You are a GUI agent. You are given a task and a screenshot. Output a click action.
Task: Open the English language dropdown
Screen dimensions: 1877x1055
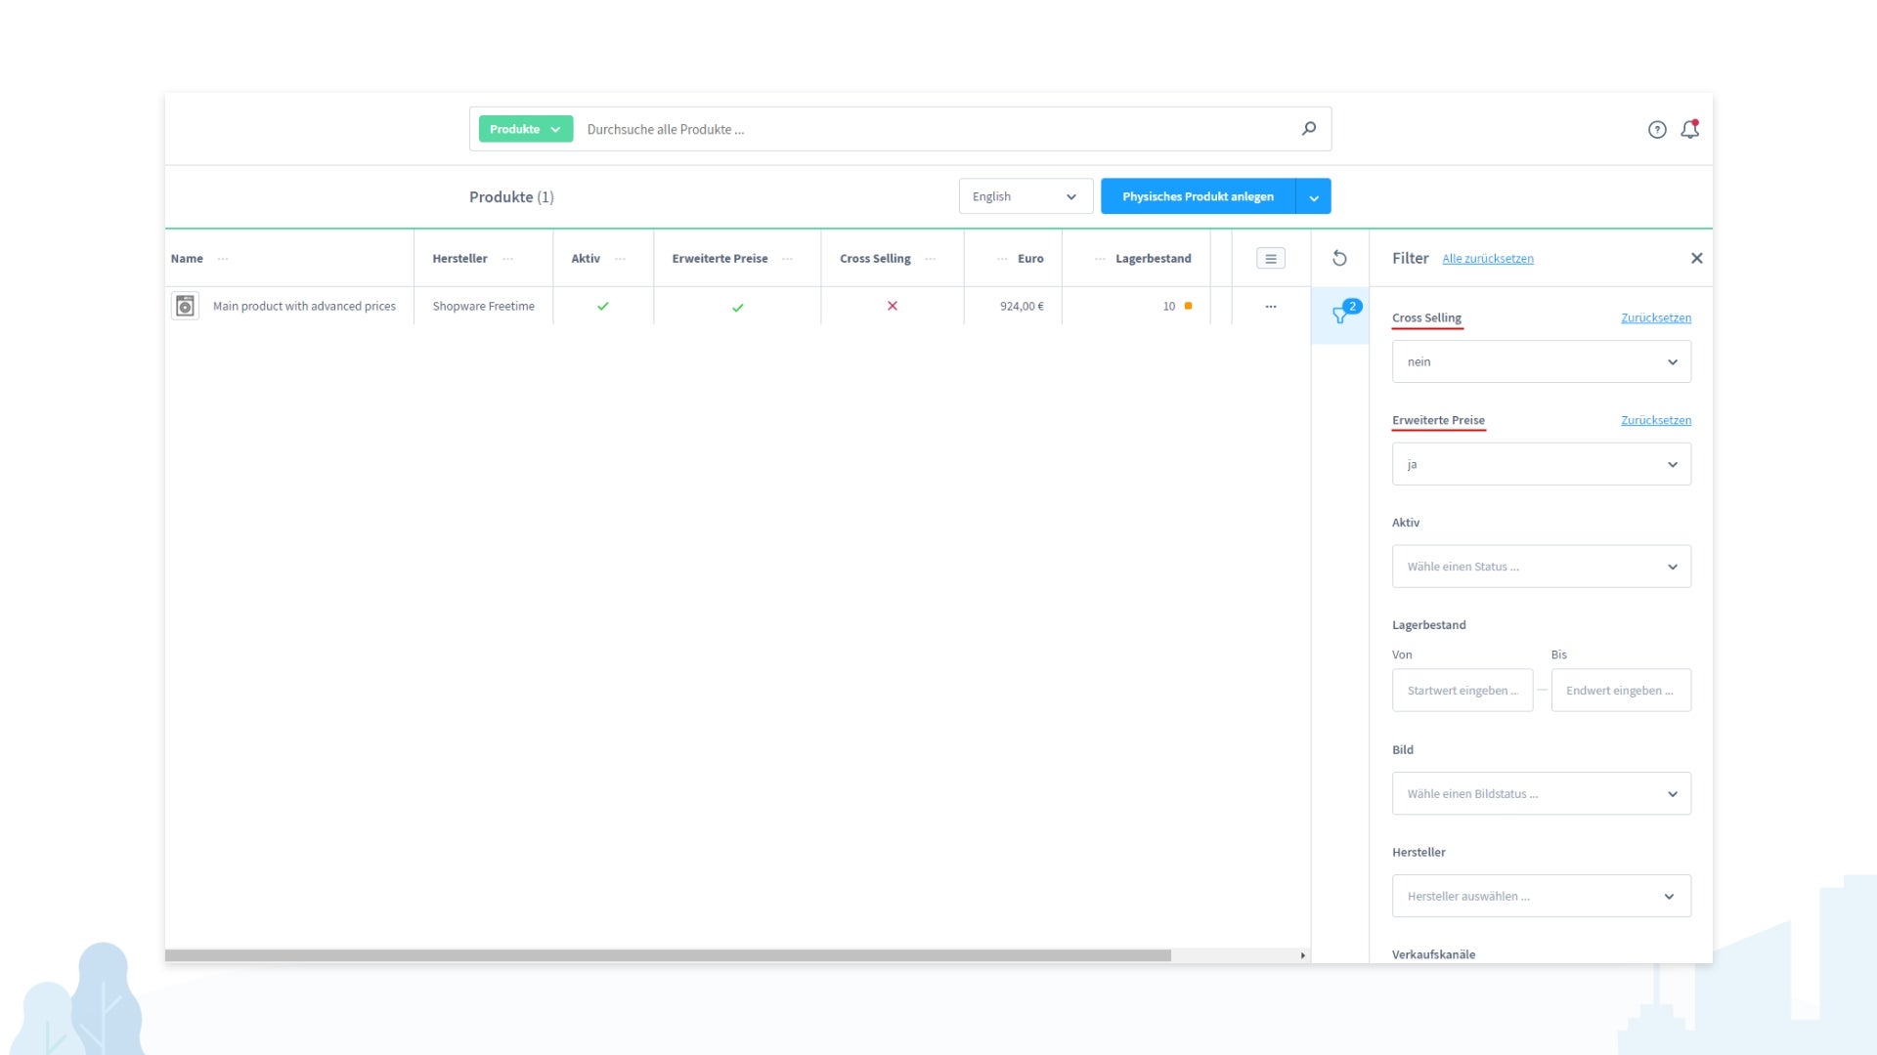[x=1026, y=196]
